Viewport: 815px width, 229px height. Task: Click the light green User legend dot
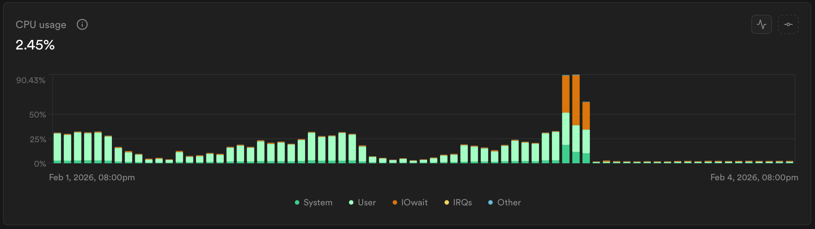(351, 202)
